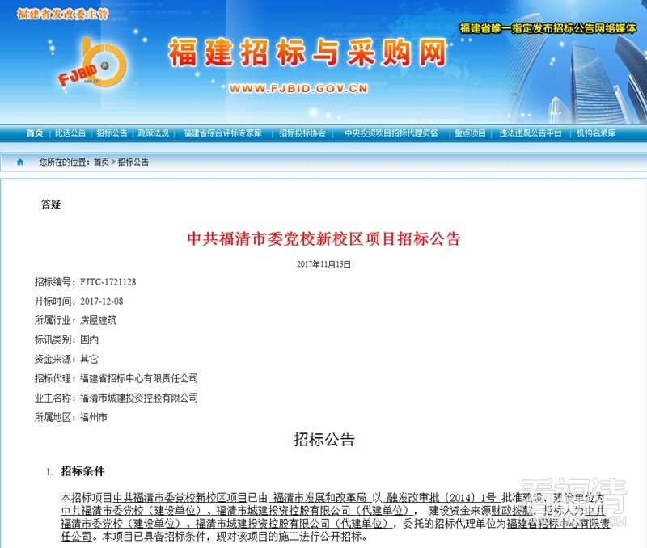Click the underlined 福清市发展和改革局 text
The image size is (647, 548).
tap(319, 498)
